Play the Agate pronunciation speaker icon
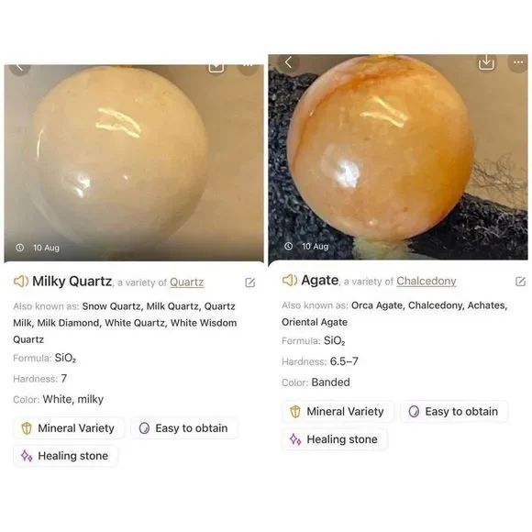This screenshot has width=532, height=532. [x=290, y=281]
